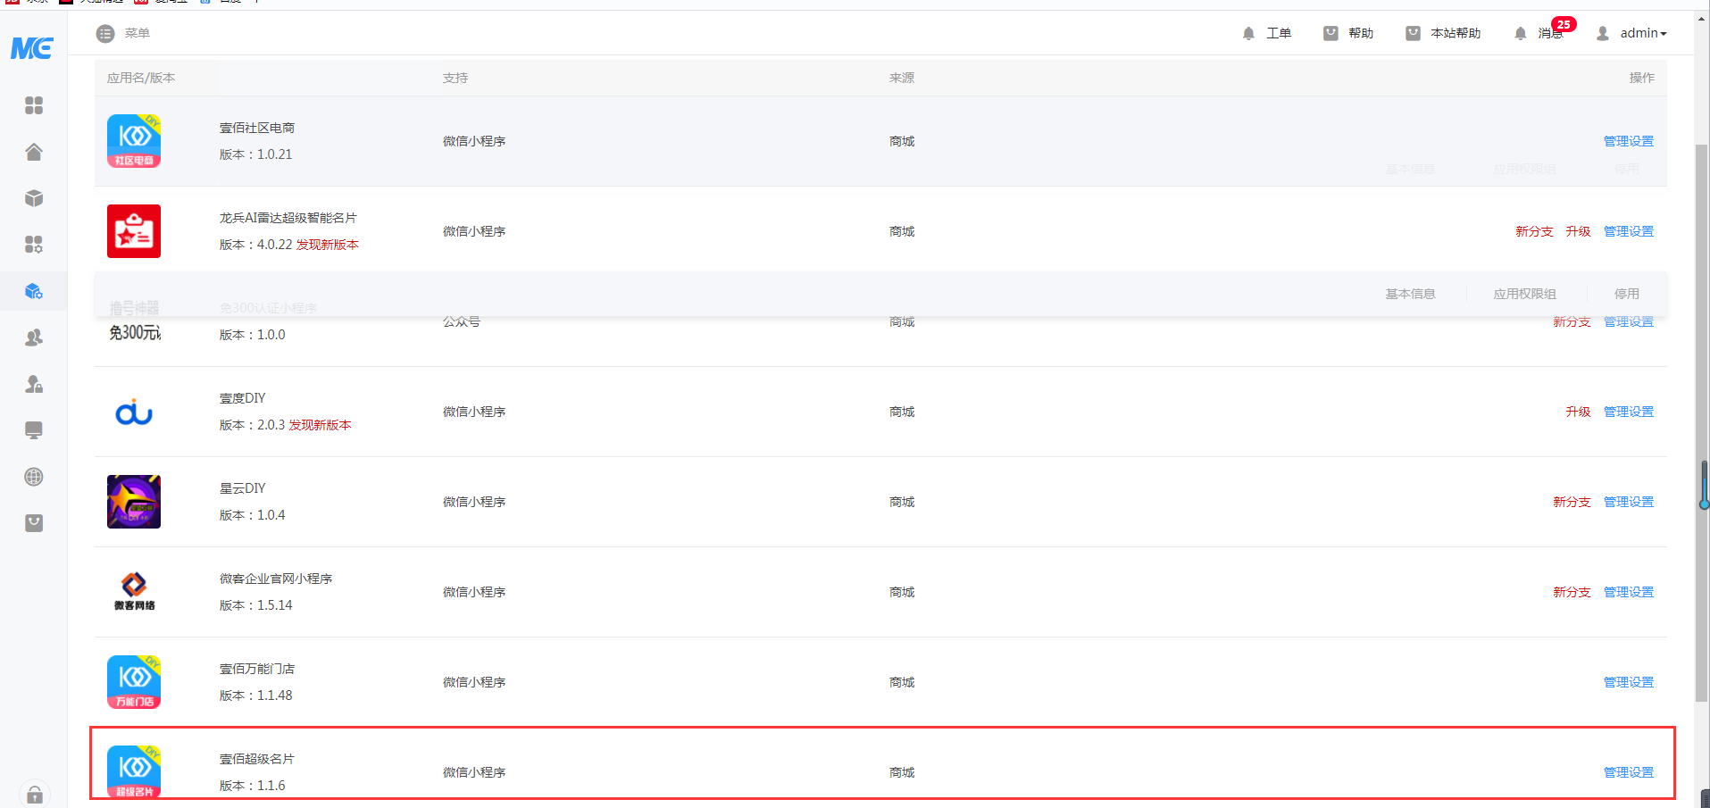This screenshot has height=808, width=1710.
Task: Select the 壹佰万能门店 app name
Action: (257, 669)
